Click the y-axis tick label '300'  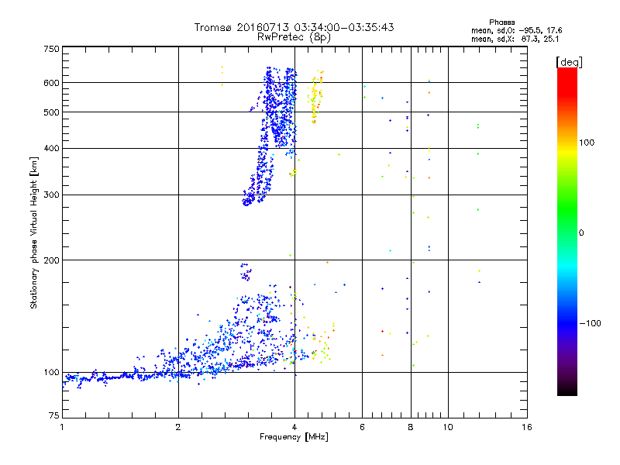point(51,195)
